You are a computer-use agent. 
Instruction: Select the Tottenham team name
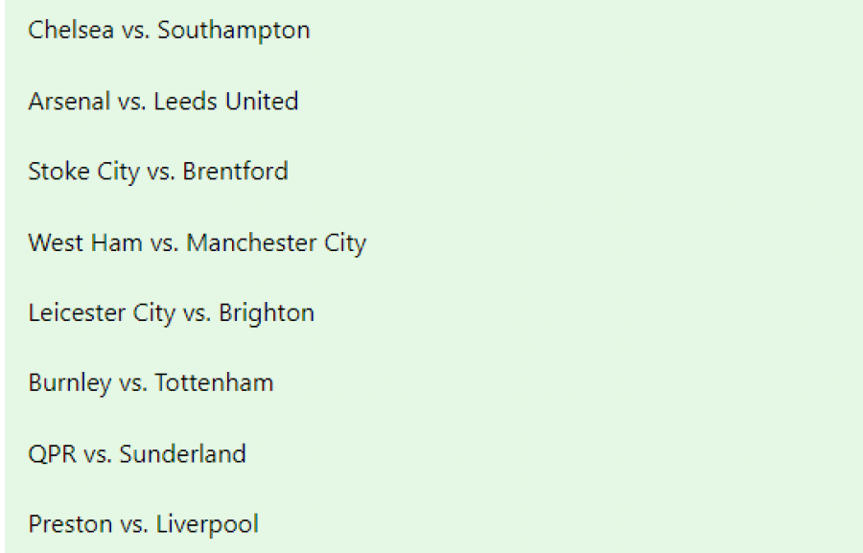(x=214, y=383)
